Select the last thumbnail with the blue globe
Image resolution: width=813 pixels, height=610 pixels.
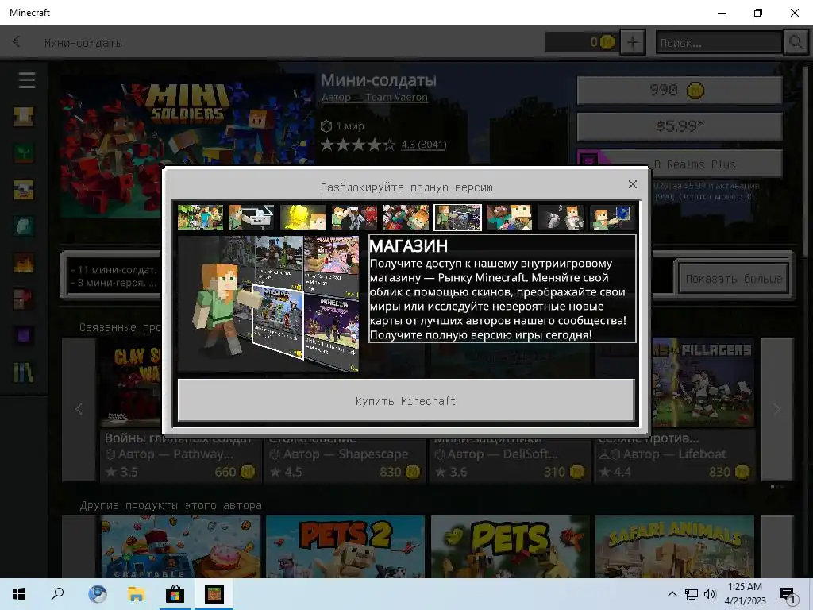(x=612, y=217)
